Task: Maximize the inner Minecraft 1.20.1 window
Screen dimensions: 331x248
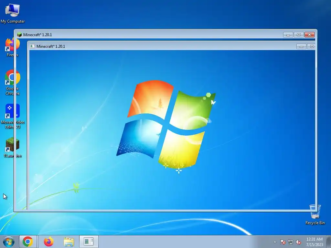Action: pyautogui.click(x=311, y=46)
